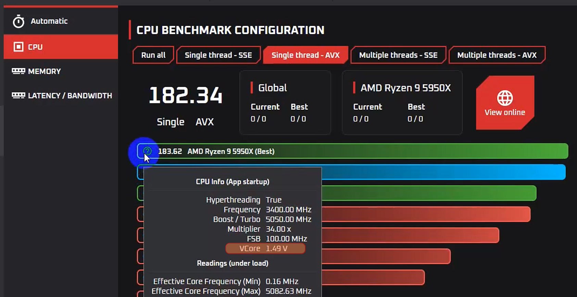Switch to Multiple threads - AVX tab
Image resolution: width=577 pixels, height=297 pixels.
497,55
